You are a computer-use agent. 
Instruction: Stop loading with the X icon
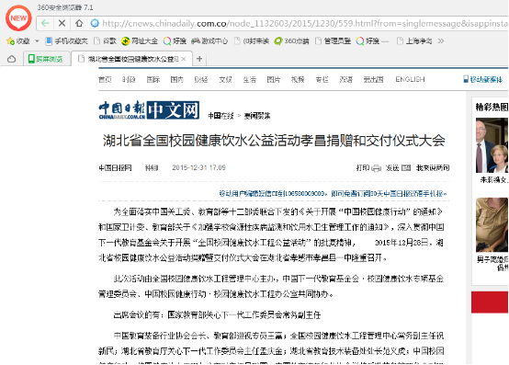pyautogui.click(x=62, y=23)
